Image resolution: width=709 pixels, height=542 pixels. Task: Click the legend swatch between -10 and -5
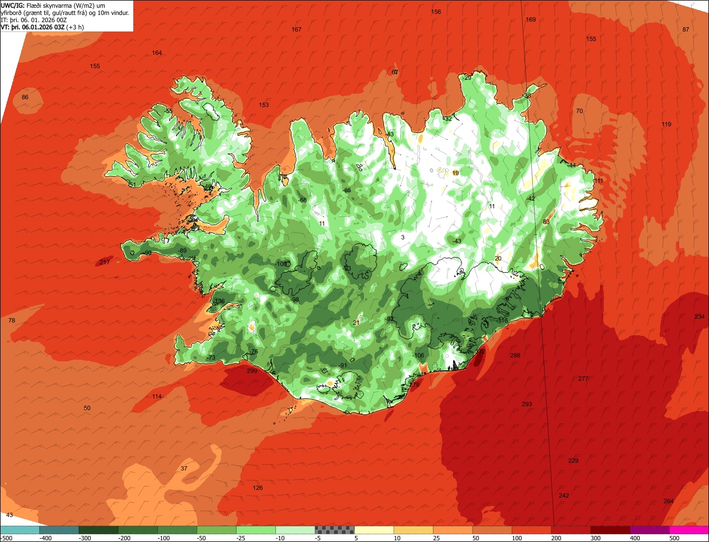(x=295, y=530)
